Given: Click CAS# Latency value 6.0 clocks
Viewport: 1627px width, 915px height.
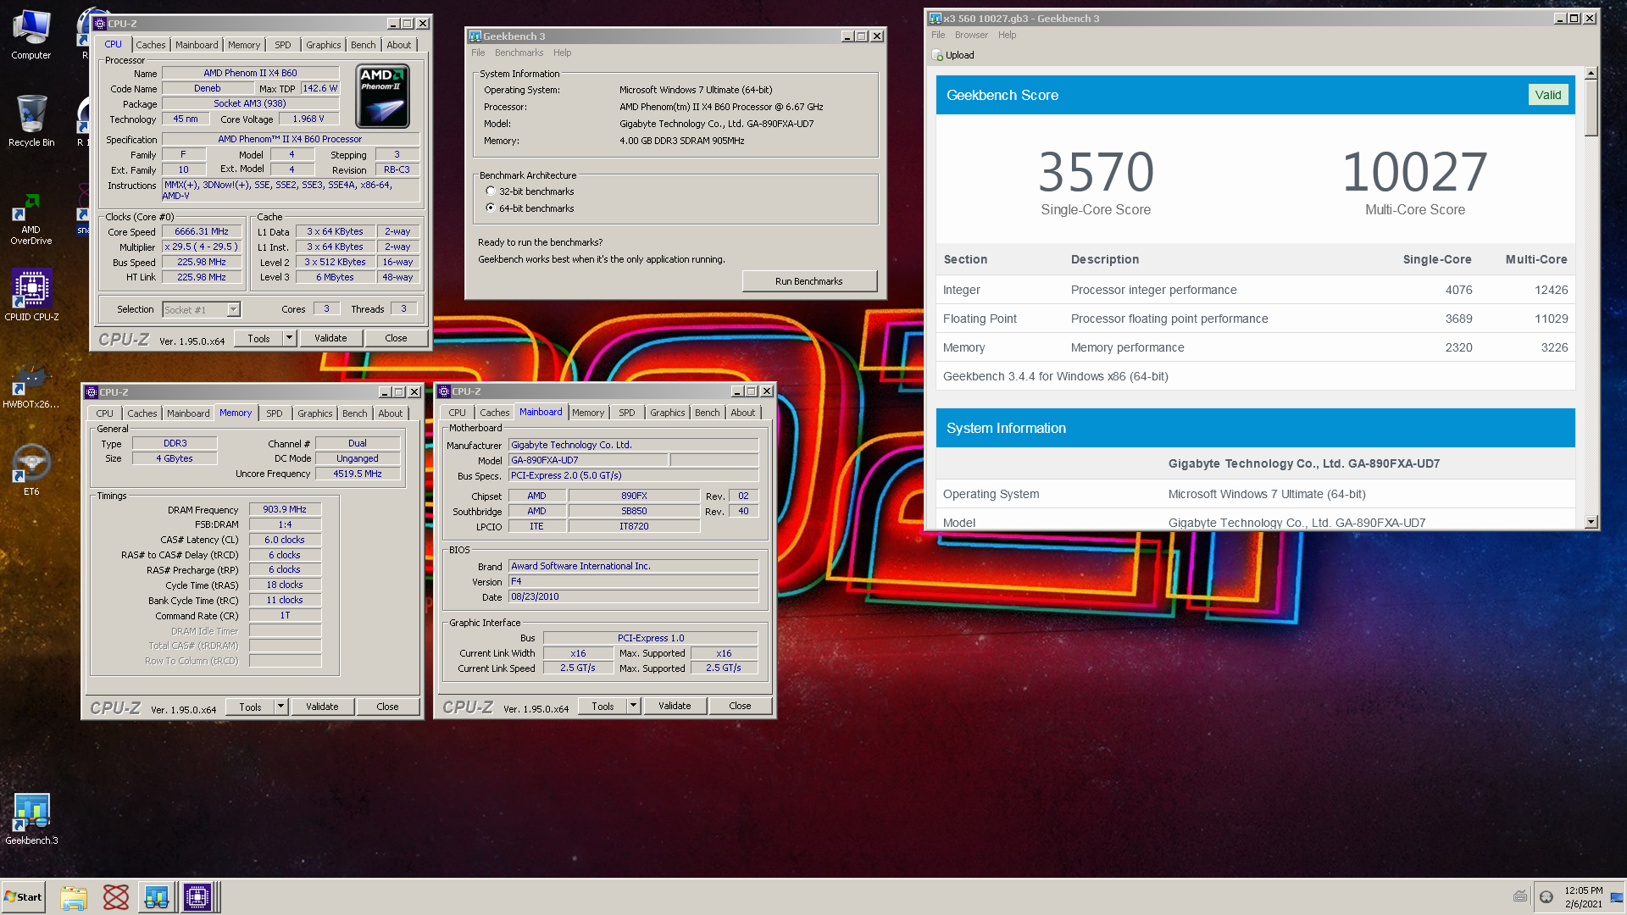Looking at the screenshot, I should click(285, 540).
